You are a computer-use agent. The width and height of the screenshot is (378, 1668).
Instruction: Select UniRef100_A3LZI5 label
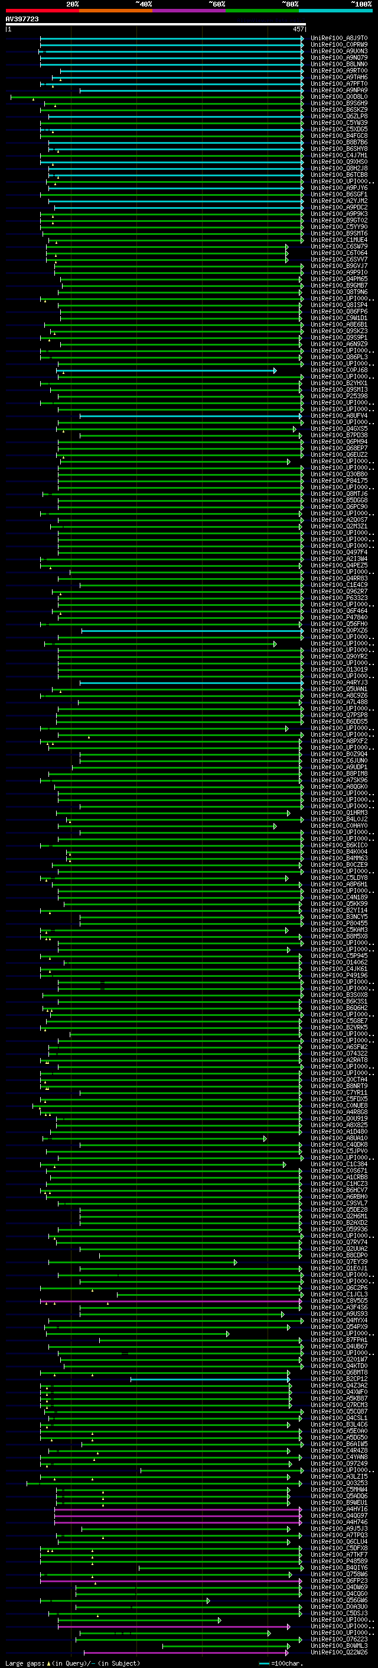point(339,1477)
